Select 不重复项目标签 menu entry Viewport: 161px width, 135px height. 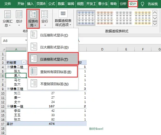pos(53,84)
